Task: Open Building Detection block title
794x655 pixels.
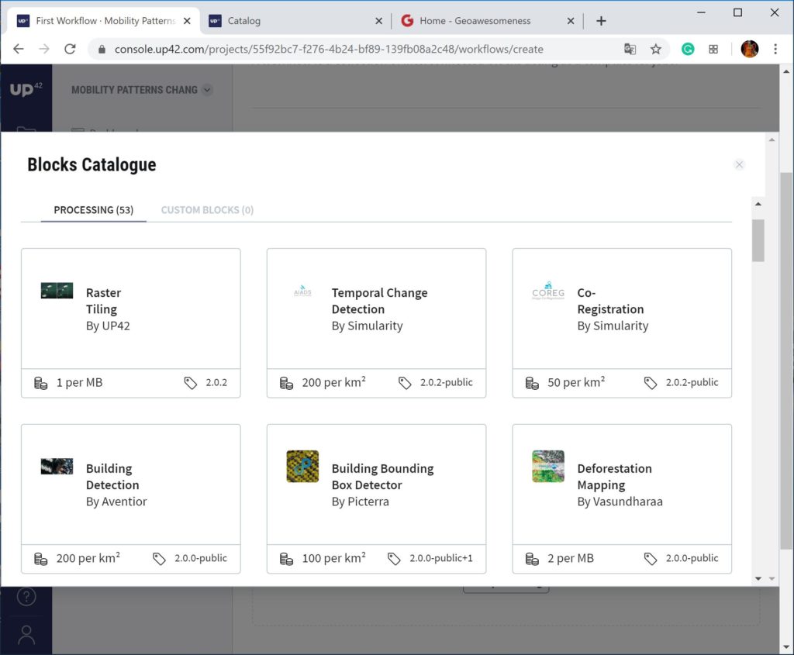Action: pyautogui.click(x=112, y=476)
